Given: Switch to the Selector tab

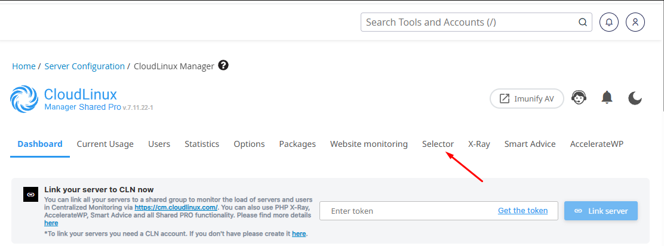Looking at the screenshot, I should point(438,144).
